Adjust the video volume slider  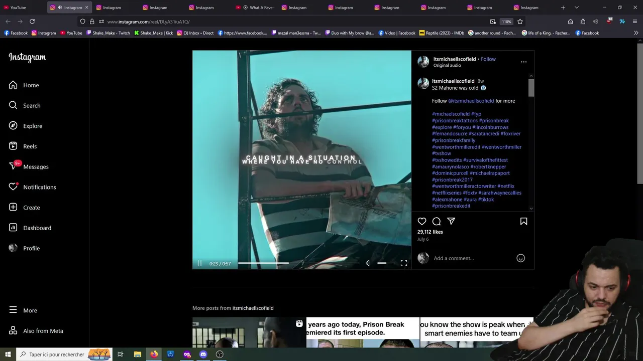pos(385,263)
